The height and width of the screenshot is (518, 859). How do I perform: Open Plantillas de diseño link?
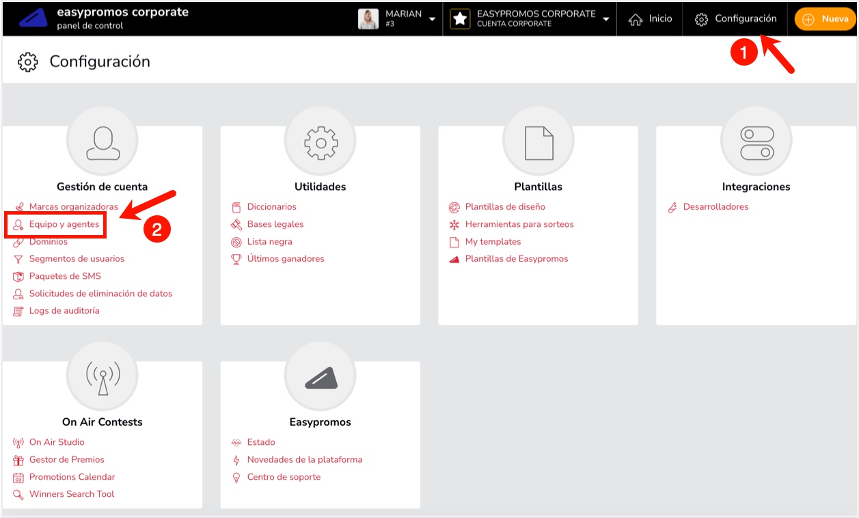pos(505,206)
